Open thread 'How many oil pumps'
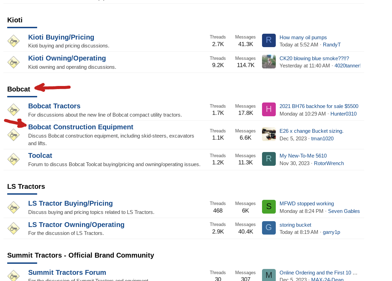Viewport: 392px width, 281px height. (x=303, y=37)
